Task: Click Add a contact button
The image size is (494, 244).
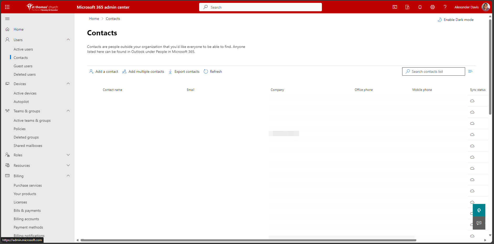Action: coord(104,71)
